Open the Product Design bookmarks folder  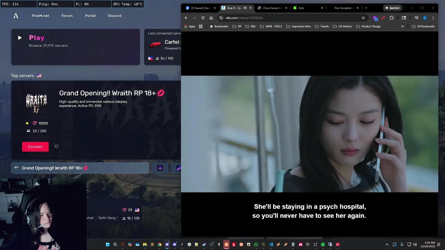pos(368,26)
